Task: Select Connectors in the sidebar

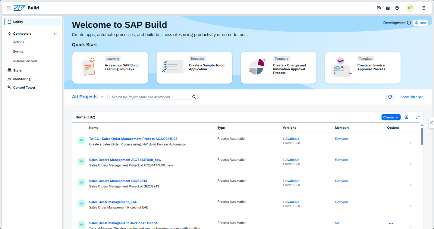Action: [x=22, y=34]
